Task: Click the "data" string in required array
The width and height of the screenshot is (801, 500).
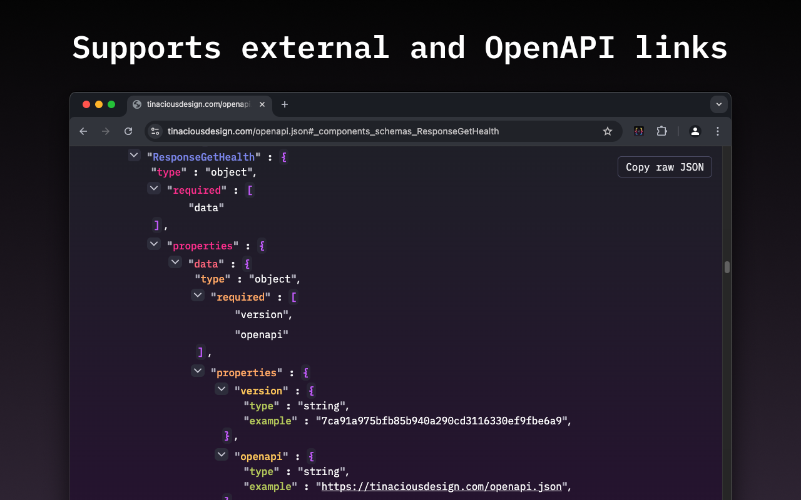Action: click(207, 207)
